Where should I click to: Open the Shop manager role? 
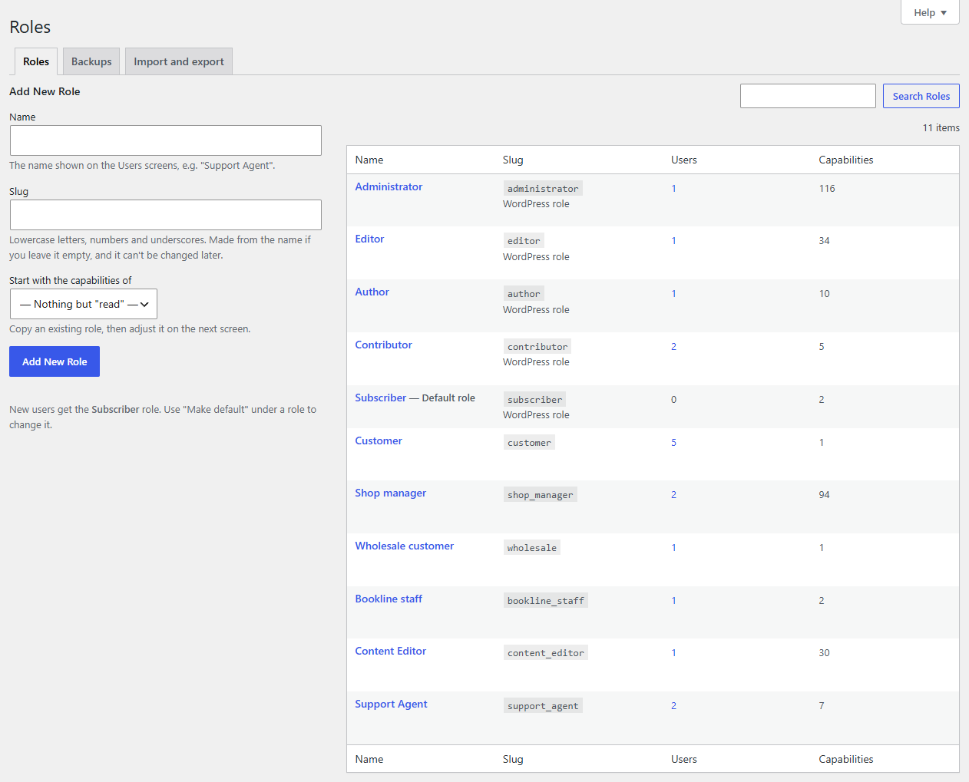[x=390, y=493]
